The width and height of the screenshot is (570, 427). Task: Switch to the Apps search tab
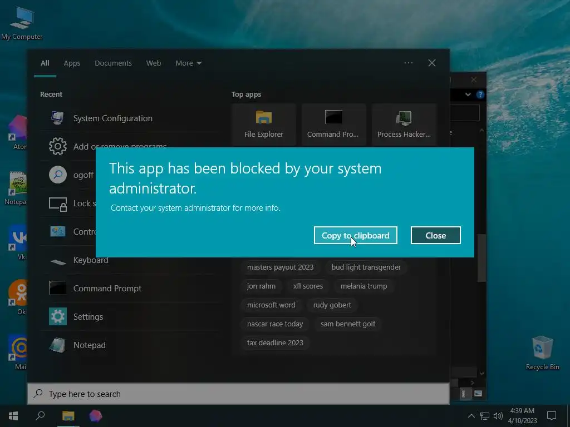pos(72,63)
